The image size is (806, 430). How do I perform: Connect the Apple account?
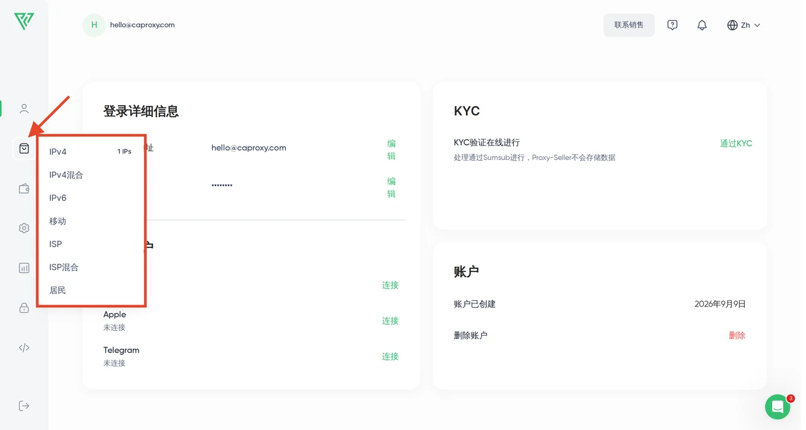pyautogui.click(x=390, y=321)
